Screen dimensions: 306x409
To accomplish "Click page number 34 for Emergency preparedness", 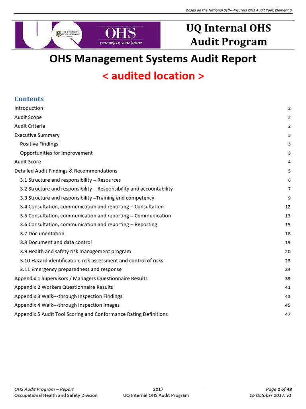I will point(288,270).
